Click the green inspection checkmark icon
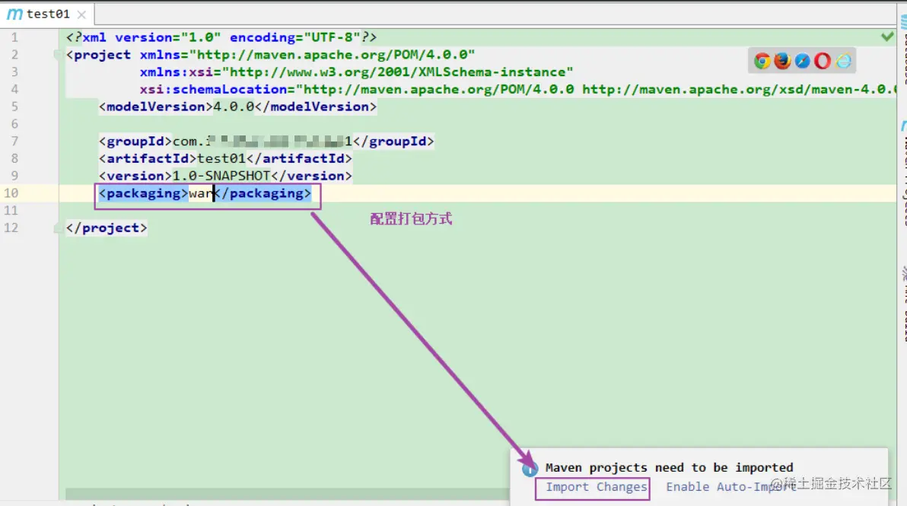Viewport: 907px width, 506px height. (x=886, y=37)
